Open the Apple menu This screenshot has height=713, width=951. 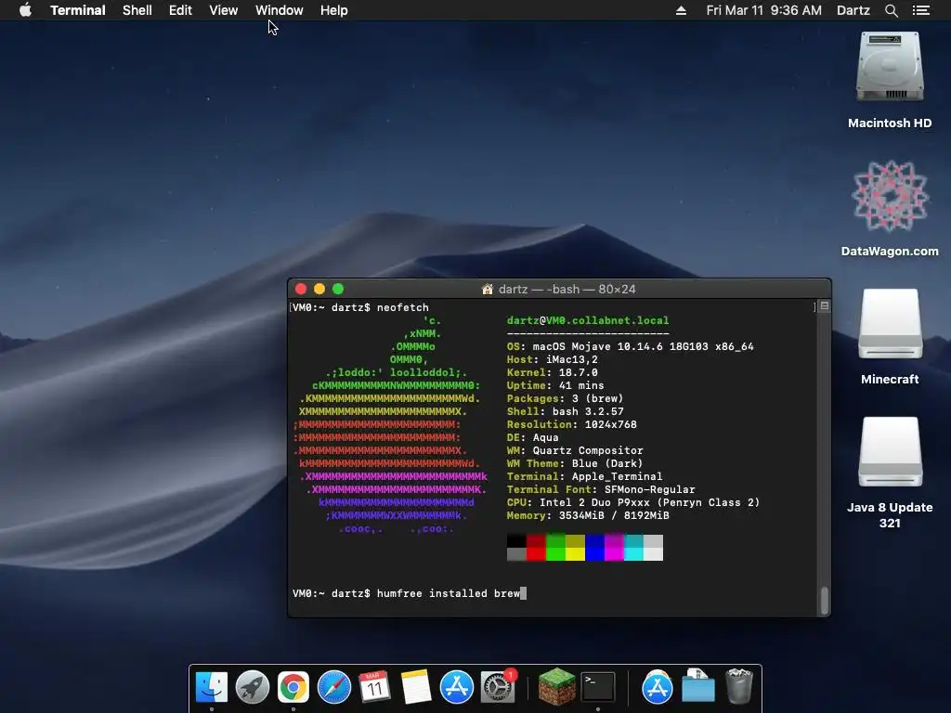click(25, 10)
